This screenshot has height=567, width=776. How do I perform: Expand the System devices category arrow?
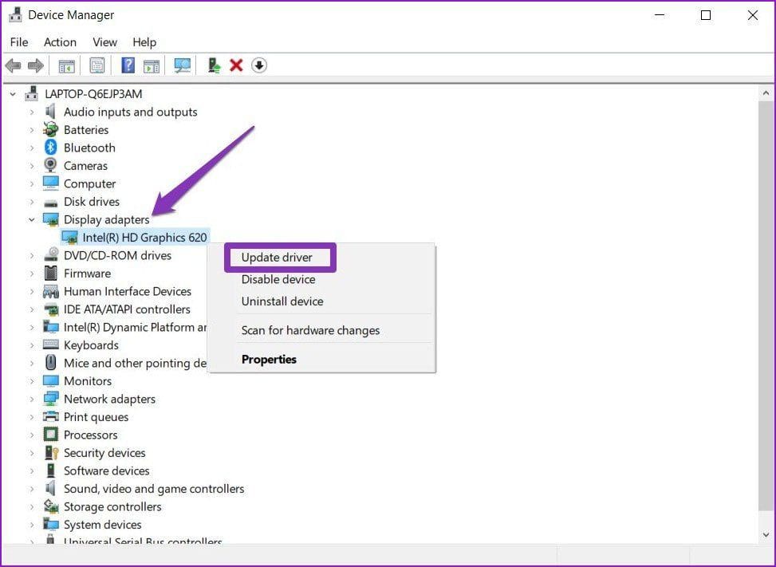click(x=32, y=525)
